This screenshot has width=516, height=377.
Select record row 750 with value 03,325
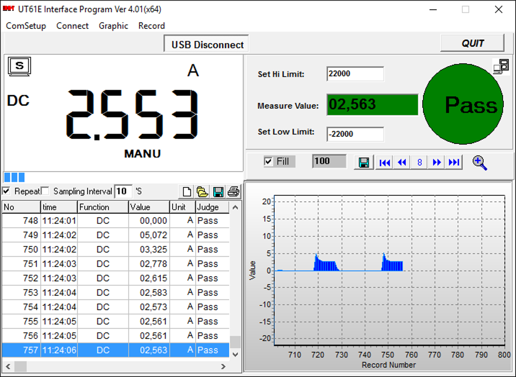pos(116,249)
